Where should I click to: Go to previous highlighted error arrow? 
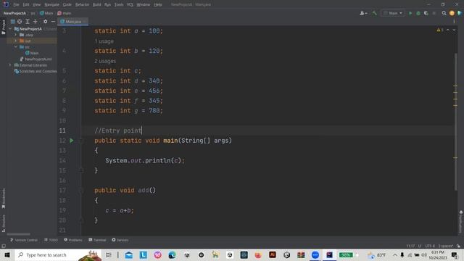(448, 30)
